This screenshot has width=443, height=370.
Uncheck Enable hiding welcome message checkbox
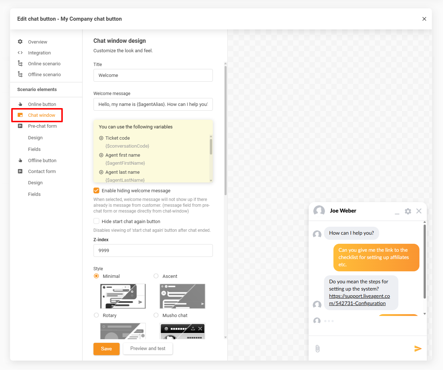97,190
